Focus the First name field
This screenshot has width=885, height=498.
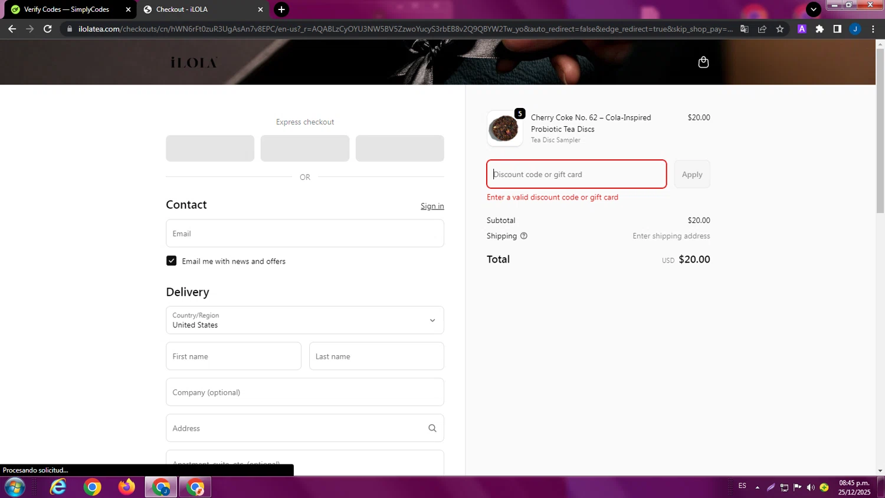point(234,356)
